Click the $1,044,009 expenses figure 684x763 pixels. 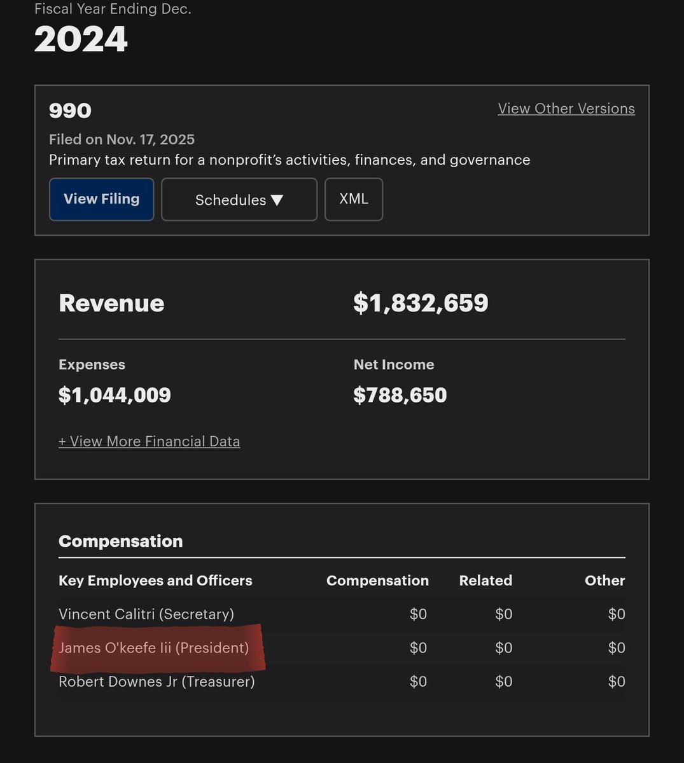pos(115,395)
